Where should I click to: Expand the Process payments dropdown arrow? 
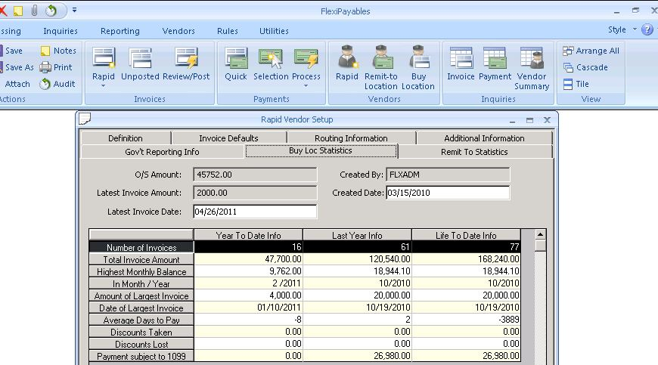(306, 86)
